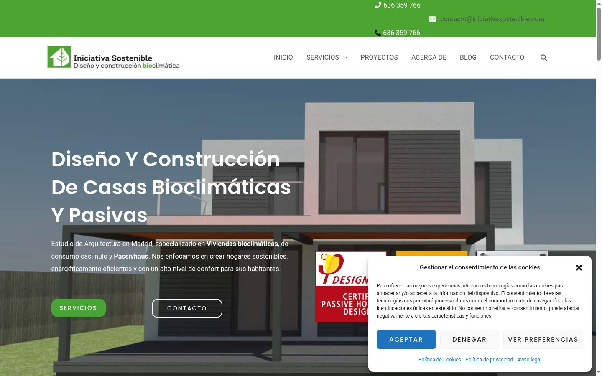The width and height of the screenshot is (602, 376).
Task: Open the search magnifier icon in navigation
Action: click(x=543, y=58)
